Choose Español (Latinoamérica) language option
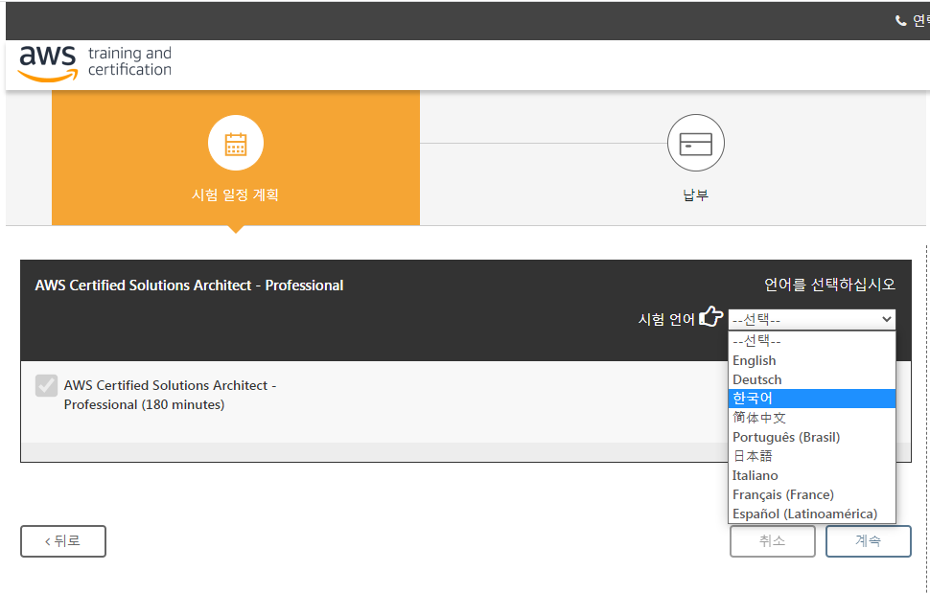 tap(811, 514)
